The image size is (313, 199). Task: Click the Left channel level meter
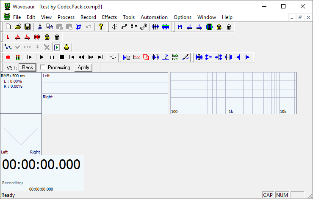(105, 83)
